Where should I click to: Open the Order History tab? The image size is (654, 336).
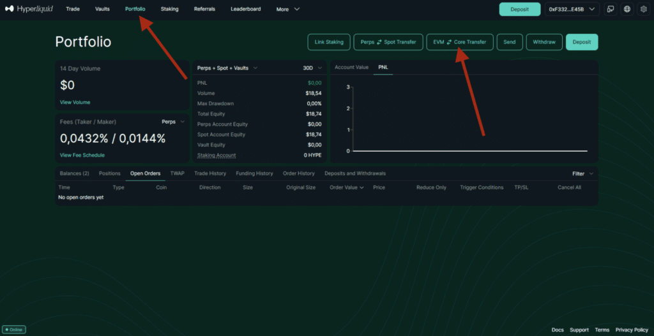click(299, 173)
